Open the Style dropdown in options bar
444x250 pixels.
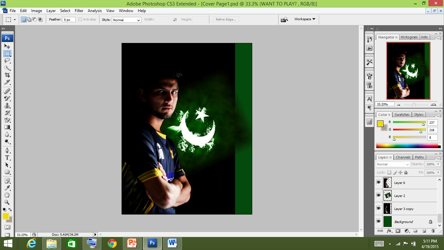pyautogui.click(x=126, y=20)
